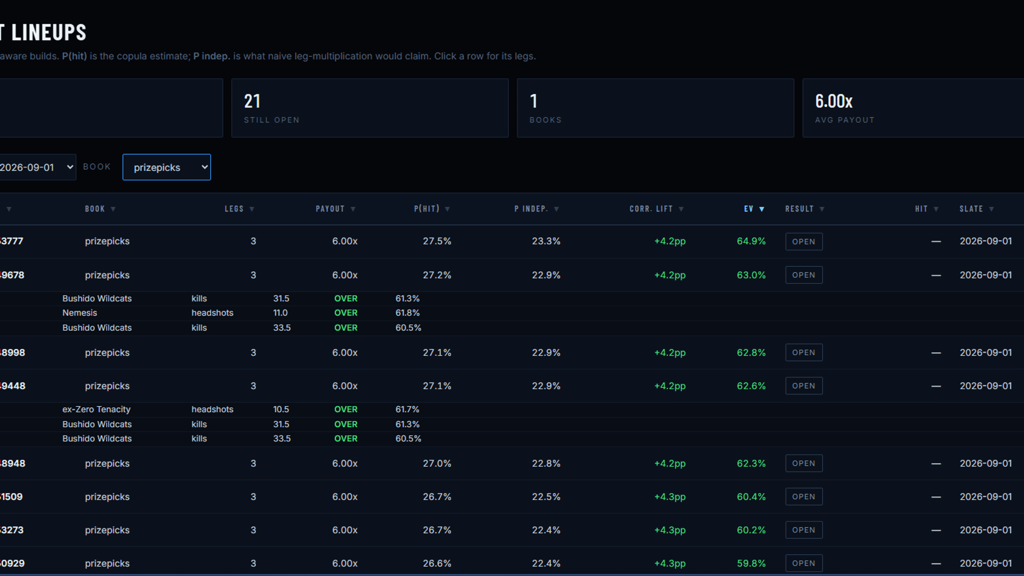
Task: Click the 27.5% P(hit) value
Action: [437, 241]
